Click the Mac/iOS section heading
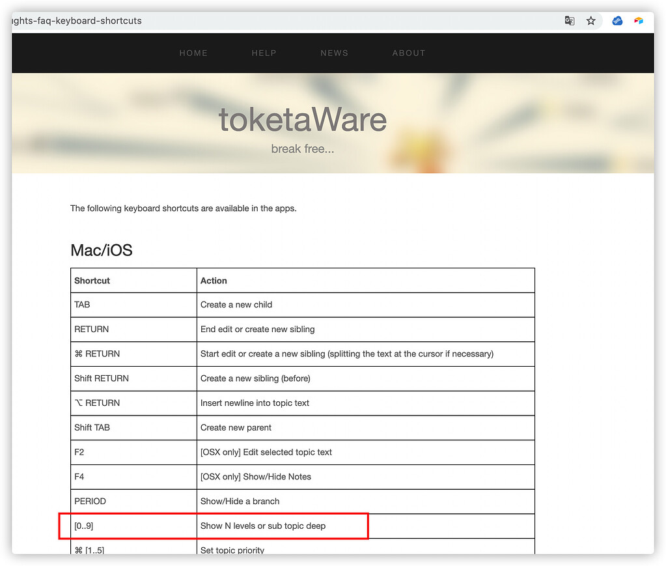The height and width of the screenshot is (566, 666). (x=102, y=250)
